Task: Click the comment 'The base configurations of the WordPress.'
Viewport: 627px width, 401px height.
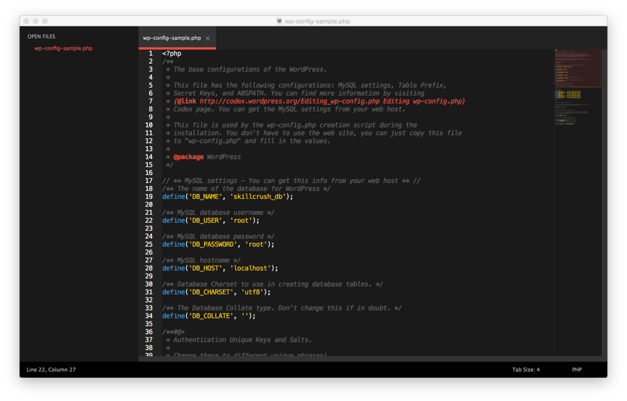Action: pos(250,70)
